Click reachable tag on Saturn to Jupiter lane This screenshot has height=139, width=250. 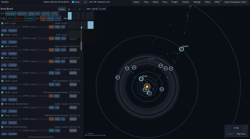pos(12,65)
